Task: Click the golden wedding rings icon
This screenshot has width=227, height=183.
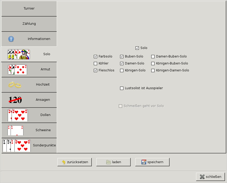Action: 15,85
